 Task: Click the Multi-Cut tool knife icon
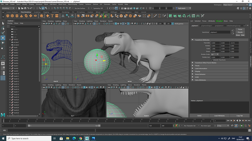(x=155, y=16)
